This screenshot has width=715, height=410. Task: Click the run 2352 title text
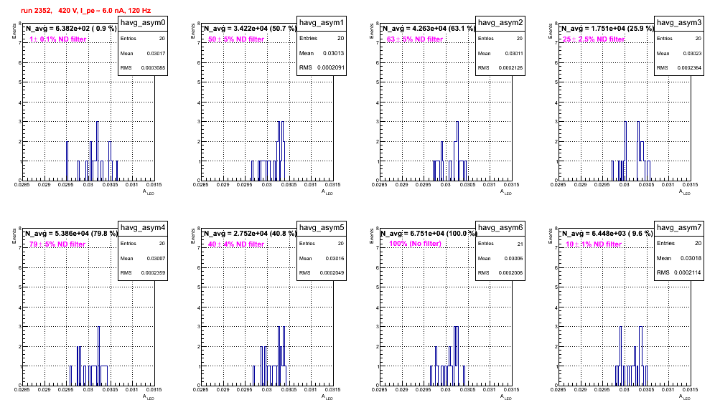[85, 10]
